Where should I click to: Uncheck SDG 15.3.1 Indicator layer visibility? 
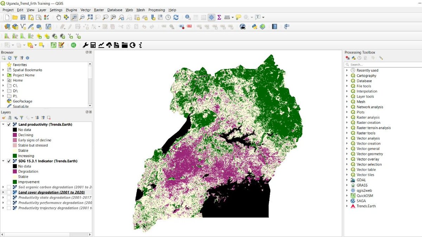[x=9, y=161]
